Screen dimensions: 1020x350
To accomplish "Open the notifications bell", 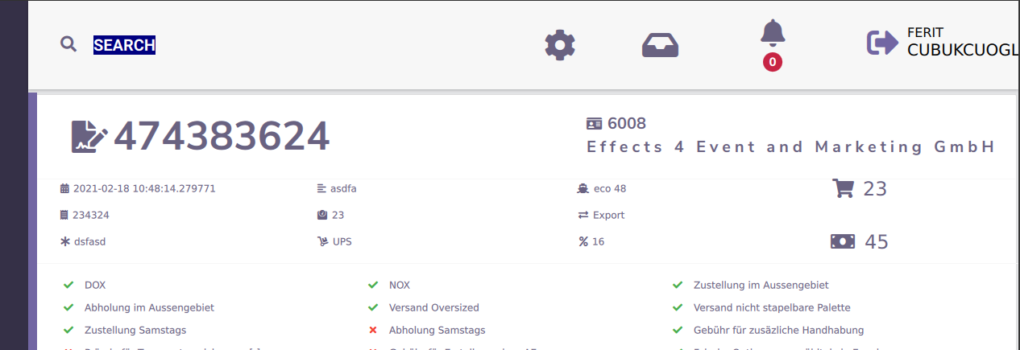I will [773, 33].
